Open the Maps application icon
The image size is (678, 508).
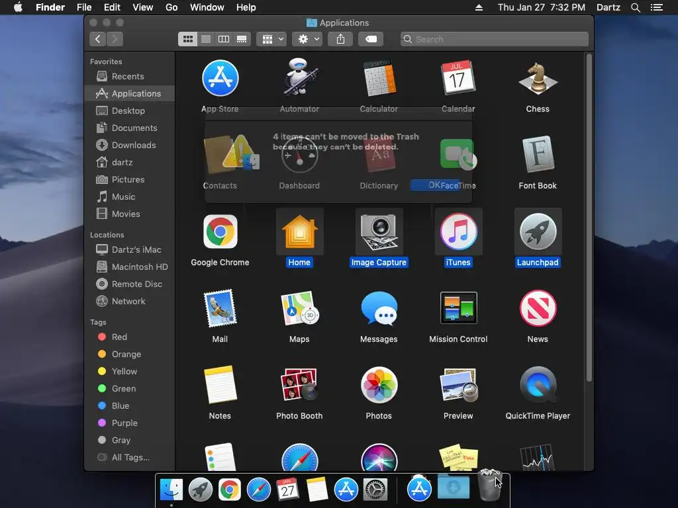pos(299,308)
